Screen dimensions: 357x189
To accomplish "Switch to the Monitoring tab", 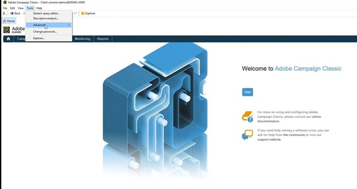I will 83,39.
